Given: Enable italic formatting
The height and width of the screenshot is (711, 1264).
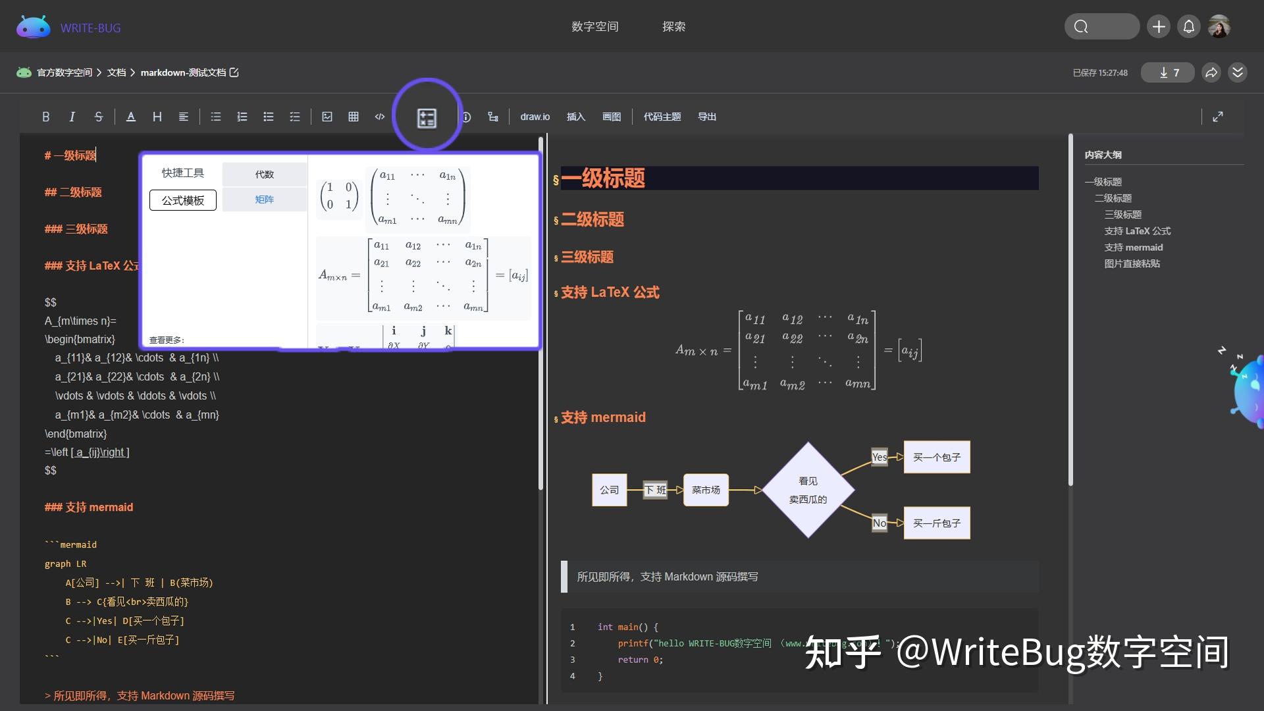Looking at the screenshot, I should (72, 117).
